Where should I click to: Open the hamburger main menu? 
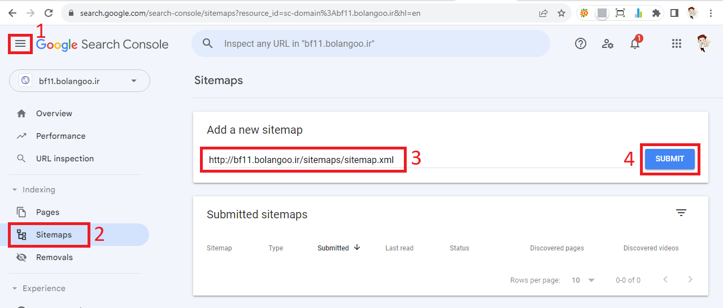coord(20,44)
